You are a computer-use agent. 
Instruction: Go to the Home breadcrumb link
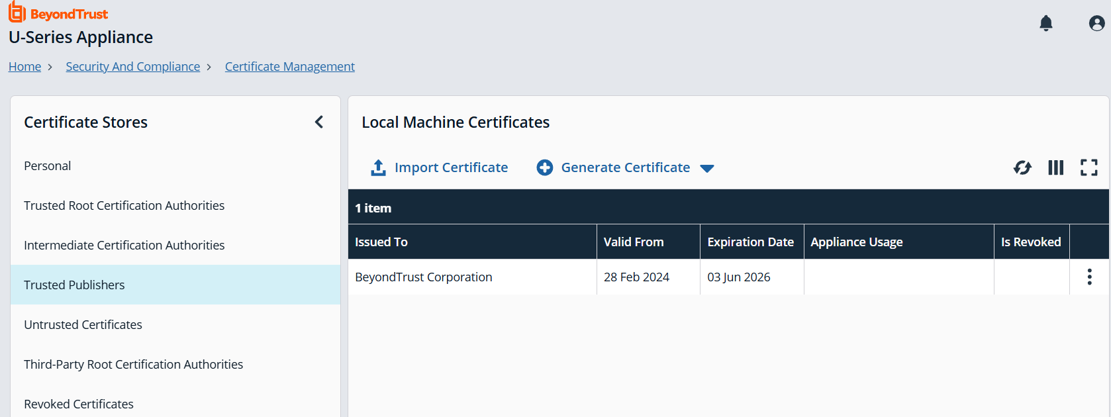[24, 67]
